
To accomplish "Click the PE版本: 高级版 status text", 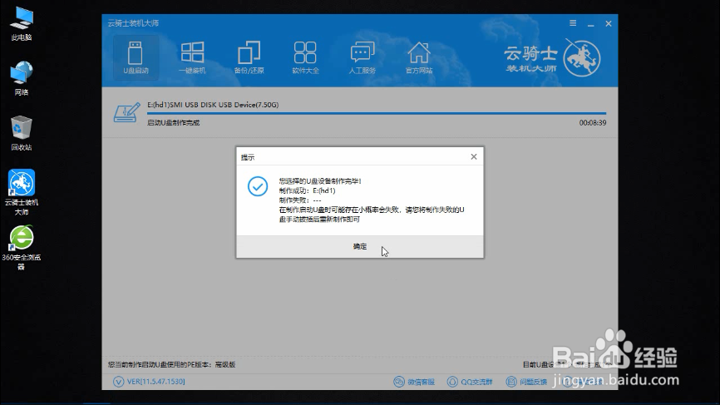I will [172, 364].
